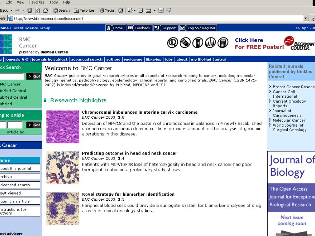Screen dimensions: 315x236
Task: Click the Messenger toolbar icon
Action: pyautogui.click(x=169, y=10)
